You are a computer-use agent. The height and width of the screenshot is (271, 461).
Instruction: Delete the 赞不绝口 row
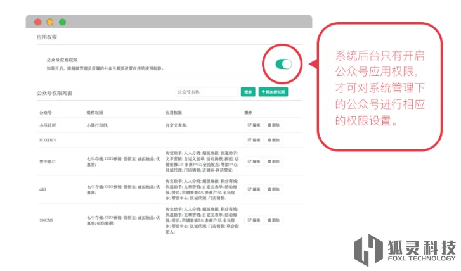[273, 161]
